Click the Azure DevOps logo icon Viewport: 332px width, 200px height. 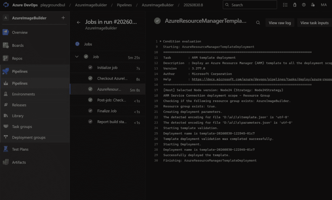6,5
